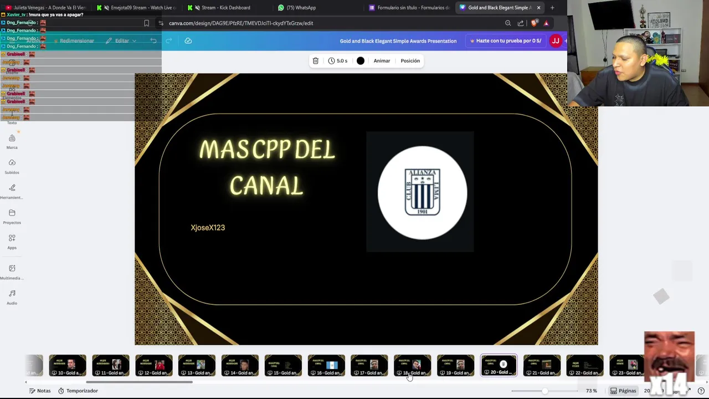Select slide 19 thumbnail
Image resolution: width=709 pixels, height=399 pixels.
click(x=456, y=366)
